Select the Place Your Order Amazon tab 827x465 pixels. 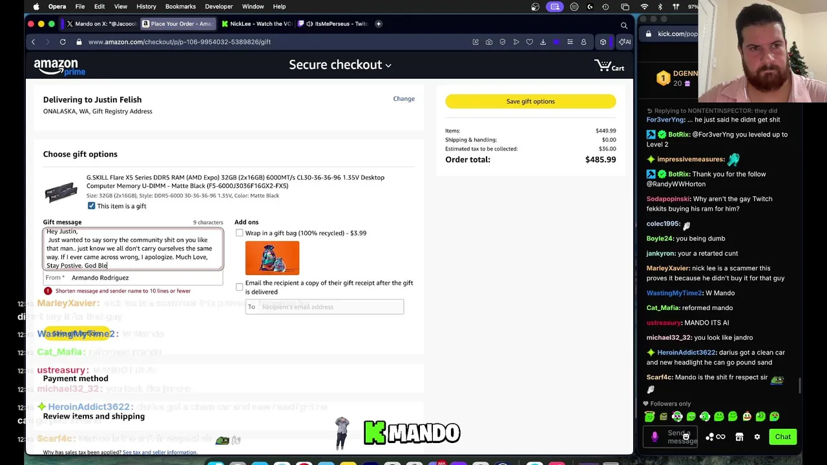coord(177,24)
